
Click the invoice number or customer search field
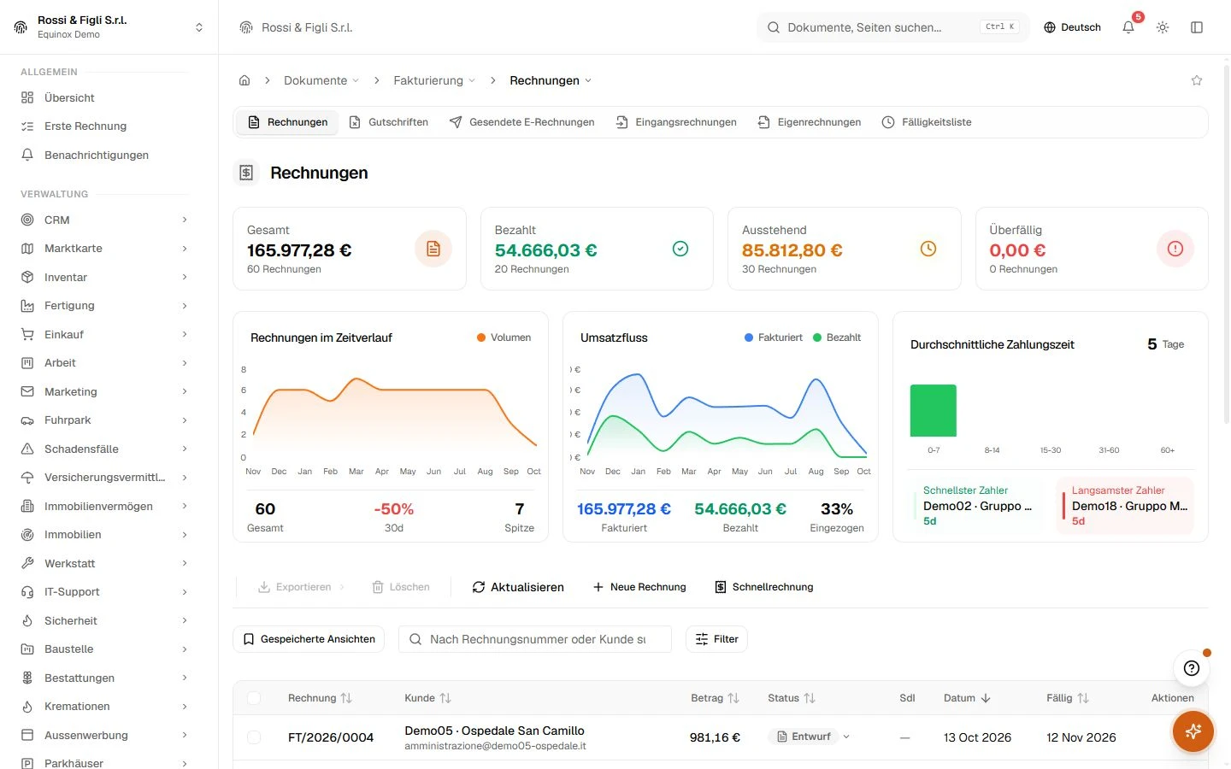click(x=535, y=639)
